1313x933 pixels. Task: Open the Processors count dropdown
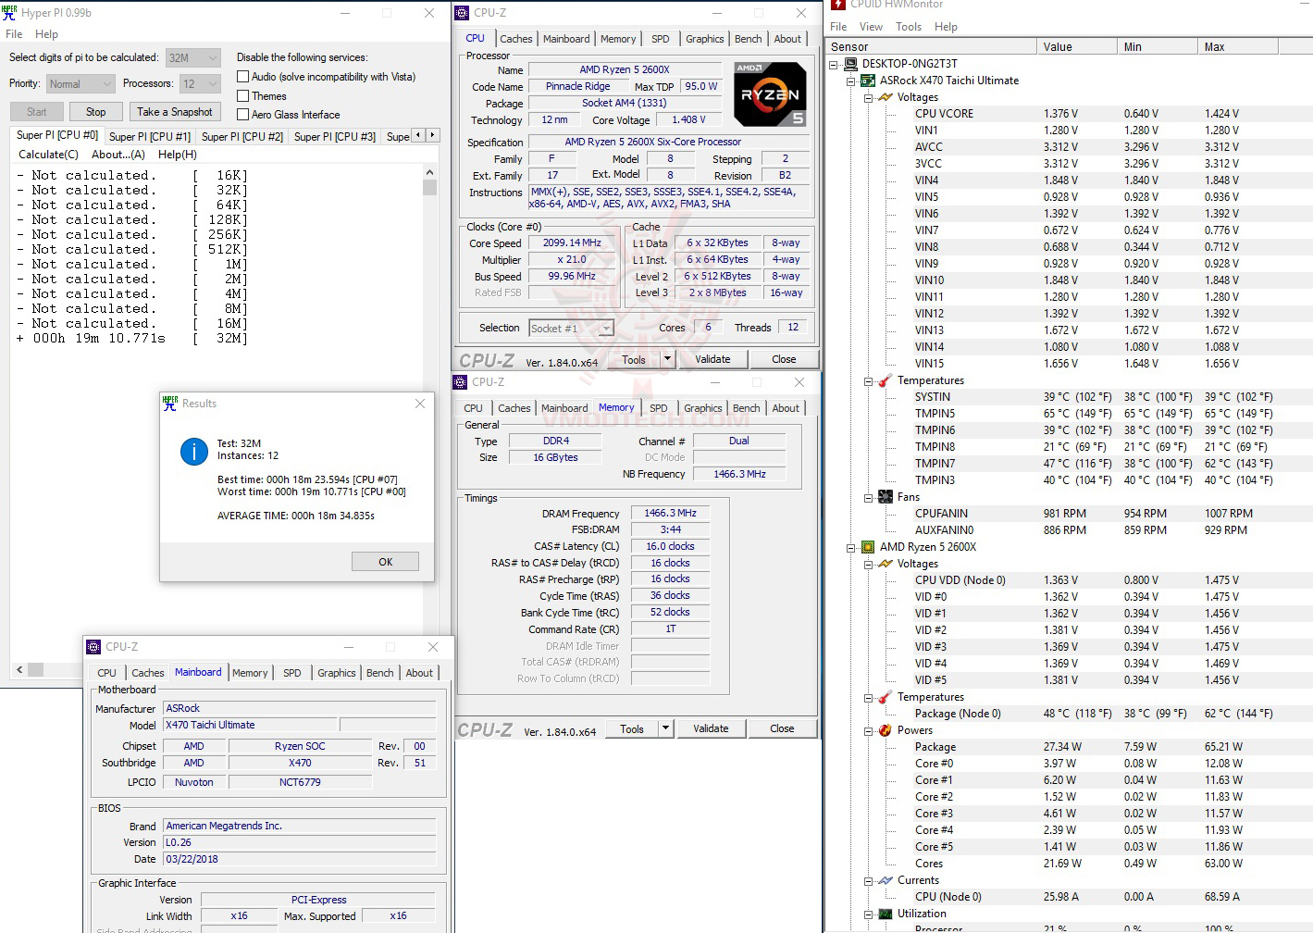pos(201,84)
